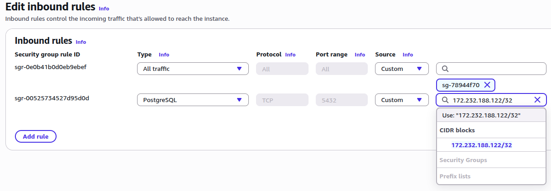The image size is (551, 191).
Task: Click Info link next to Protocol column
Action: coord(290,55)
